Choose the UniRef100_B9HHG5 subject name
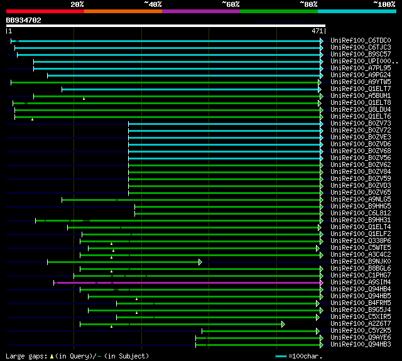Image resolution: width=402 pixels, height=361 pixels. 361,207
